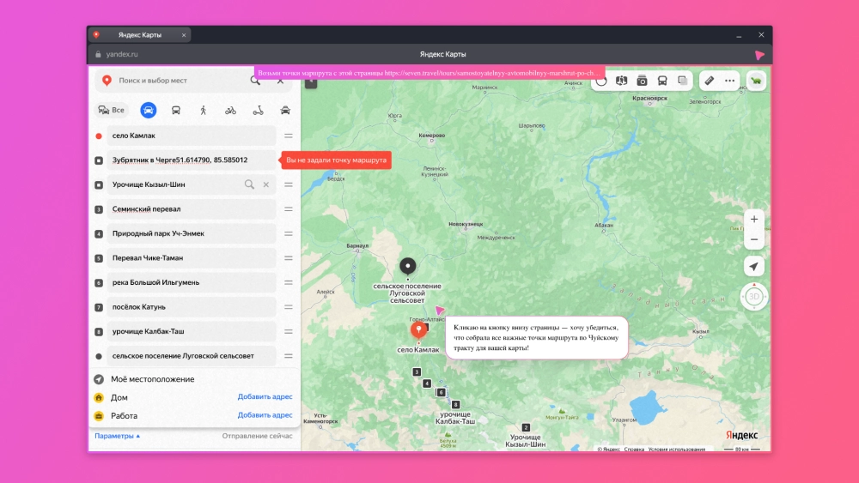Open the three-dots more tools menu
Image resolution: width=859 pixels, height=483 pixels.
tap(730, 81)
